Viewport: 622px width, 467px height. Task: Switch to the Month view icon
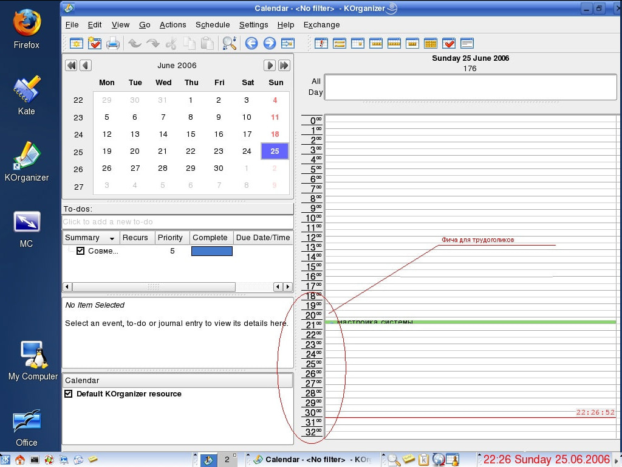tap(430, 43)
